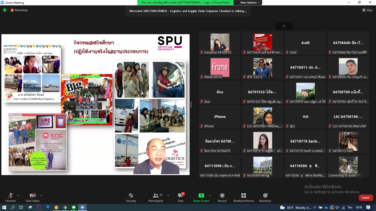Open Task View in taskbar

(21, 207)
